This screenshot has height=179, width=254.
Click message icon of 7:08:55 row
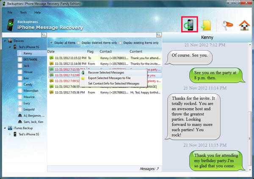tap(52, 87)
